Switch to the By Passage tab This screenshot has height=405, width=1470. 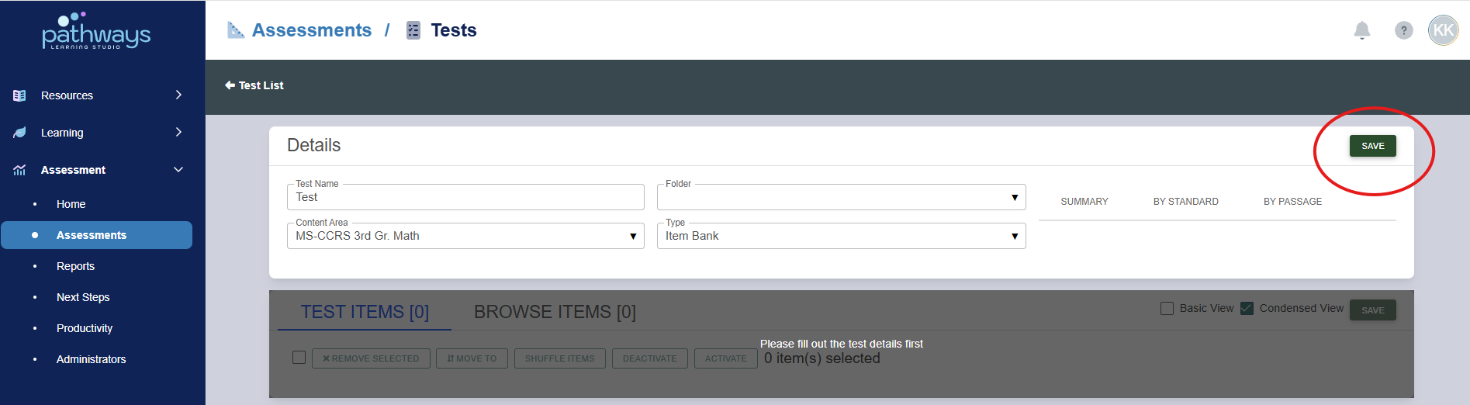click(x=1292, y=202)
